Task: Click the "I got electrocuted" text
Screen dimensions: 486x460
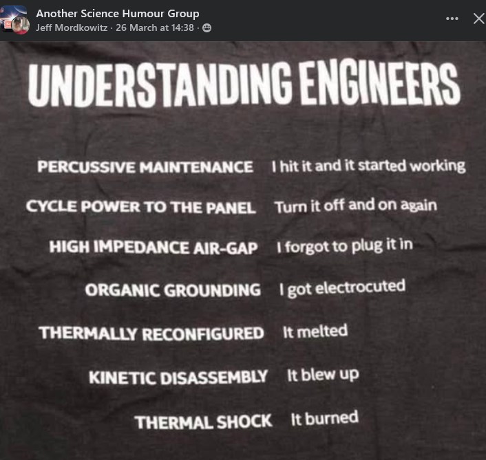Action: click(x=341, y=287)
